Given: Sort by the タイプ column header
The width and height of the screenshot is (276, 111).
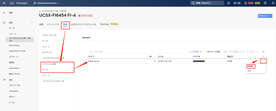Looking at the screenshot, I should coord(91,57).
